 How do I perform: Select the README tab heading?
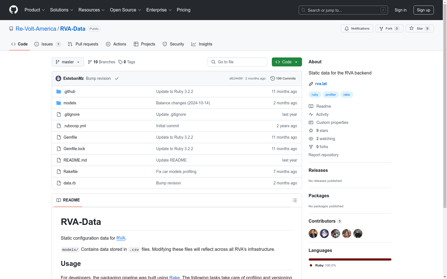68,200
